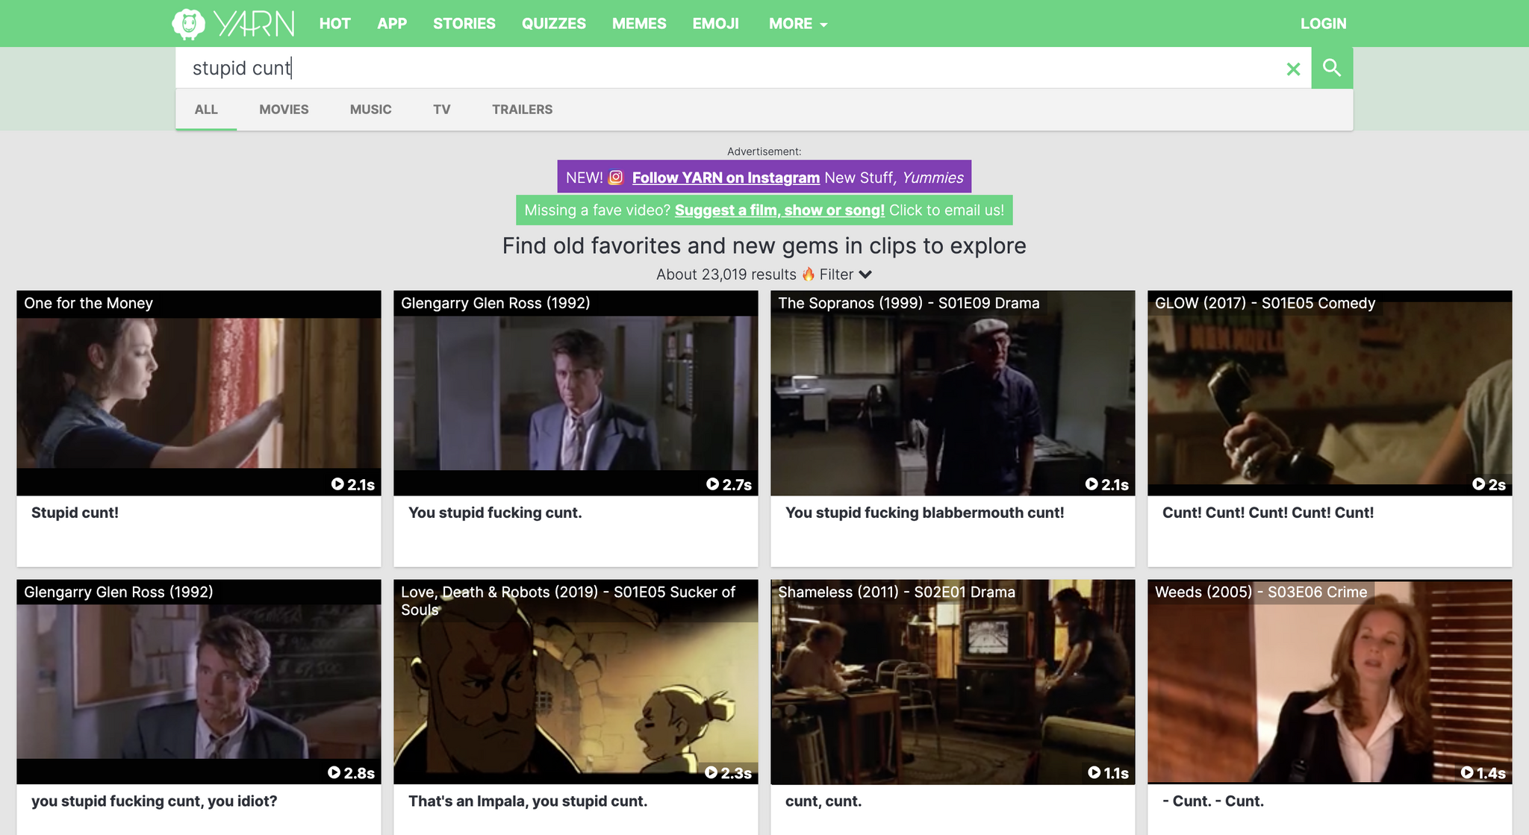Click the QUIZZES menu item
This screenshot has width=1529, height=835.
click(553, 22)
